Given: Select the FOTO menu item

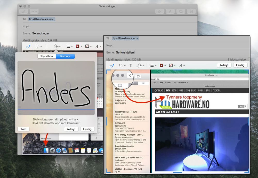Looking at the screenshot, I should click(174, 90).
